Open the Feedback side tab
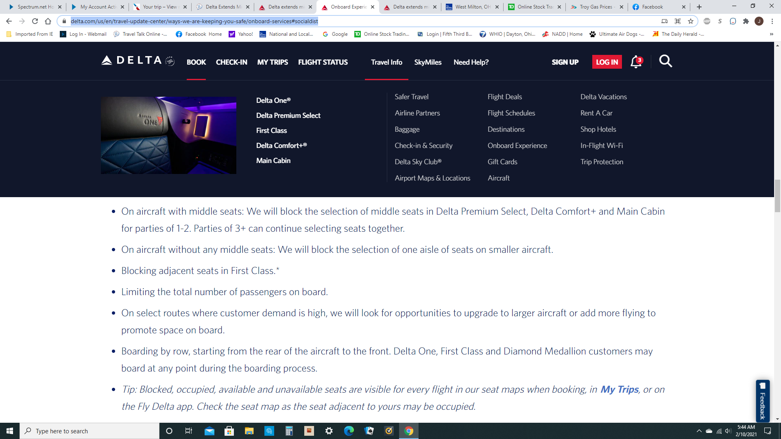The image size is (781, 439). 763,401
